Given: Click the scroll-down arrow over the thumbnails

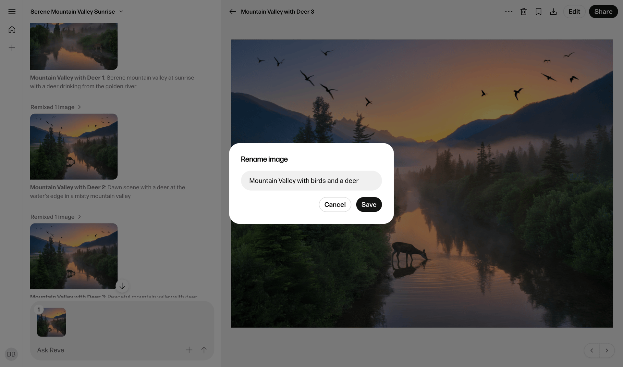Looking at the screenshot, I should (122, 286).
